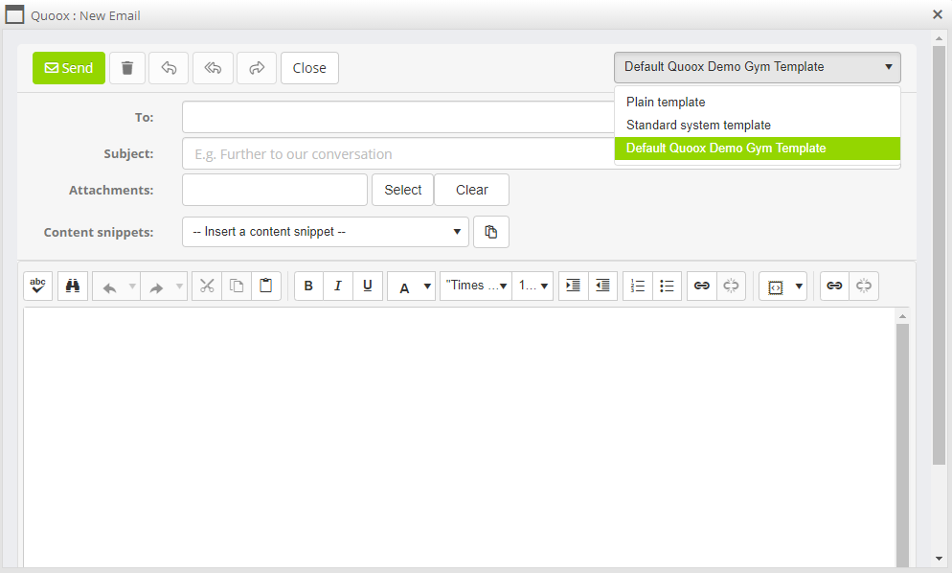Click into the Subject field
The height and width of the screenshot is (573, 952).
[398, 153]
